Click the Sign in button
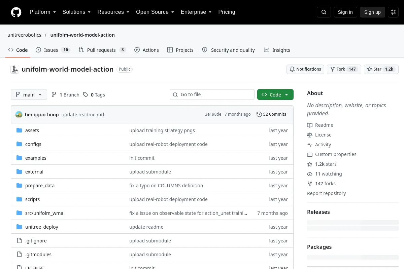 point(345,12)
